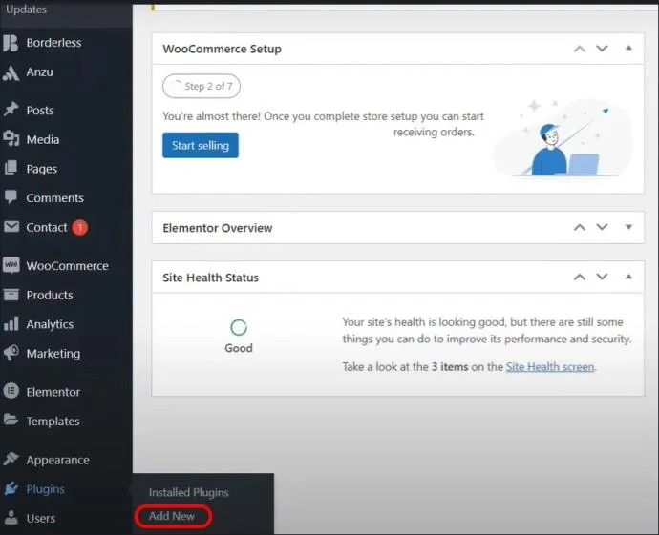
Task: Toggle the Elementor Overview panel open
Action: 628,228
